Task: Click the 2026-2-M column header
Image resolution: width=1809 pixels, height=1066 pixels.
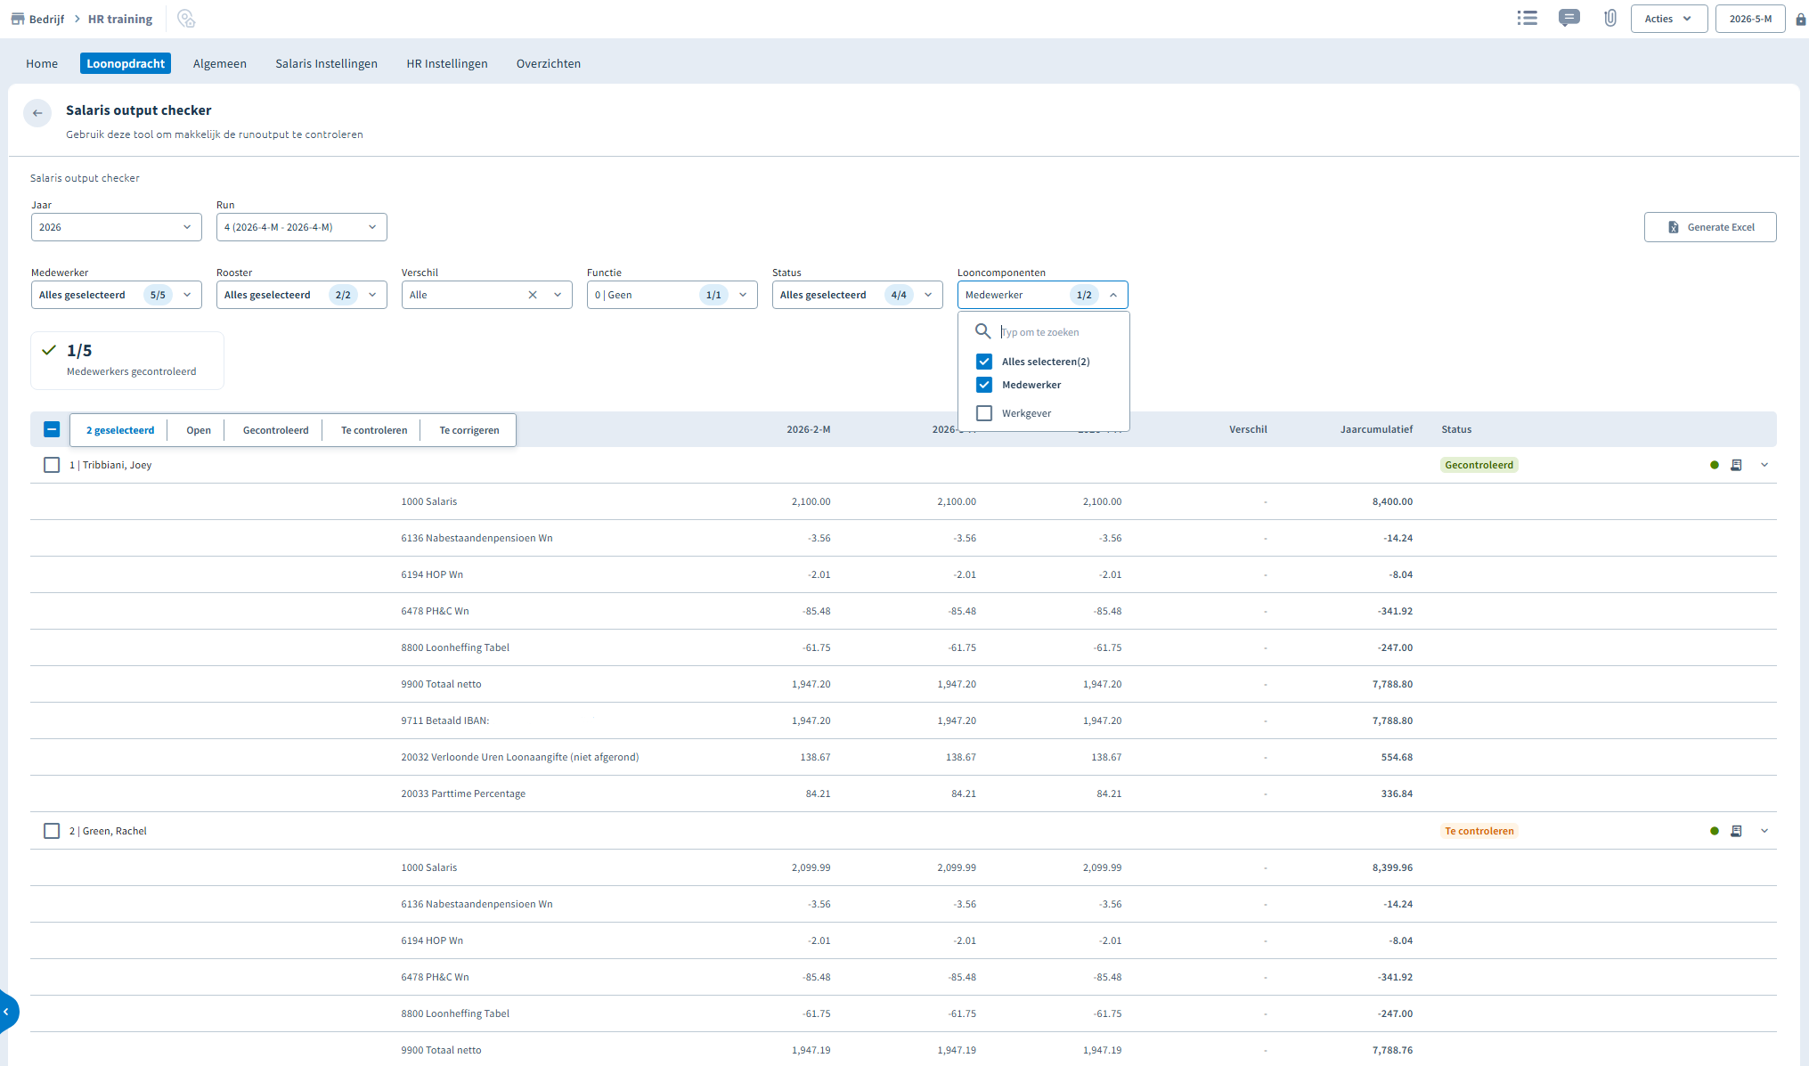Action: tap(809, 429)
